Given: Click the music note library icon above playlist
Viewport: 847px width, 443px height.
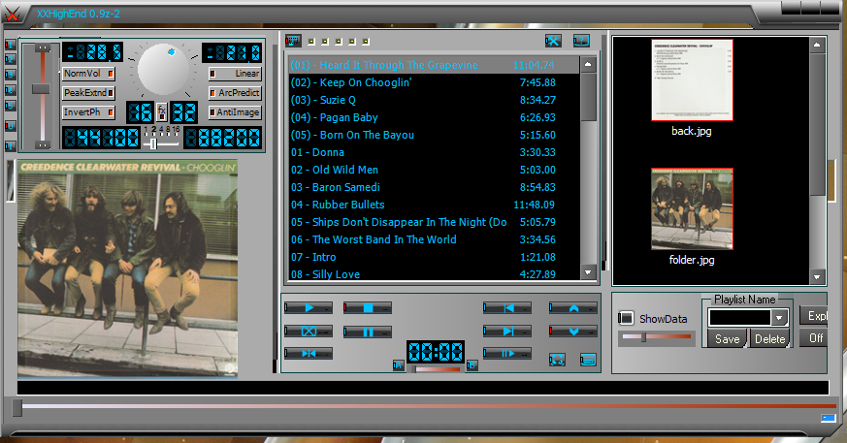Looking at the screenshot, I should pos(293,41).
